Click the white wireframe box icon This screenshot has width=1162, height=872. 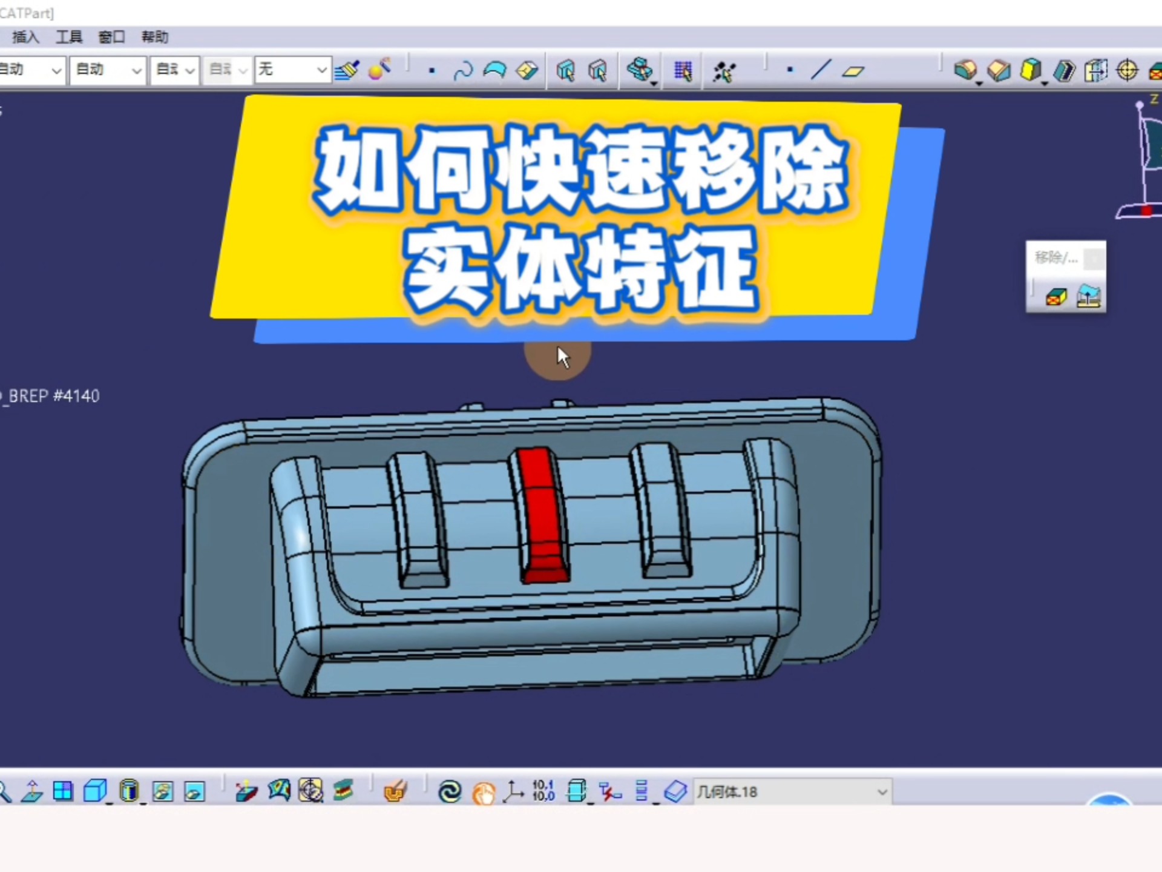1095,71
